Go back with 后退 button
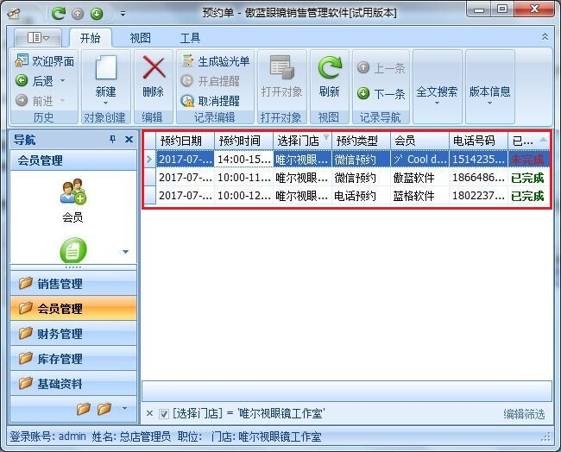 click(35, 81)
